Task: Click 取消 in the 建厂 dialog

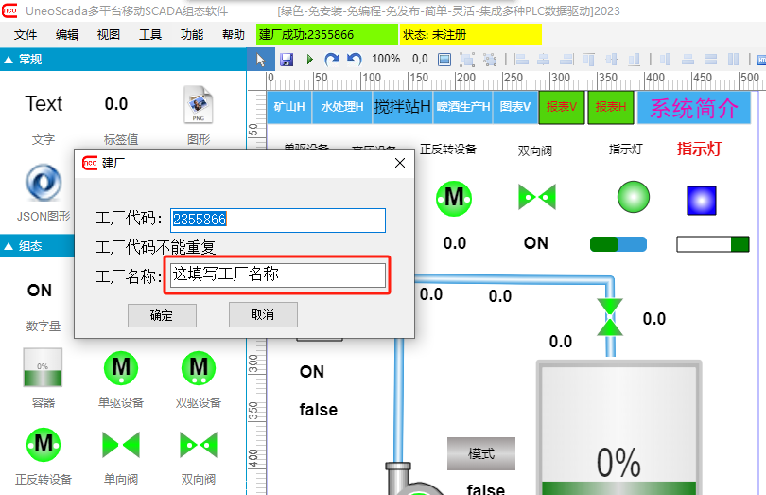Action: click(x=263, y=314)
